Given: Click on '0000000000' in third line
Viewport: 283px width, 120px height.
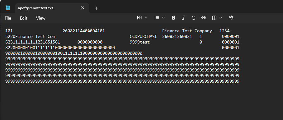Looking at the screenshot, I should coord(90,42).
